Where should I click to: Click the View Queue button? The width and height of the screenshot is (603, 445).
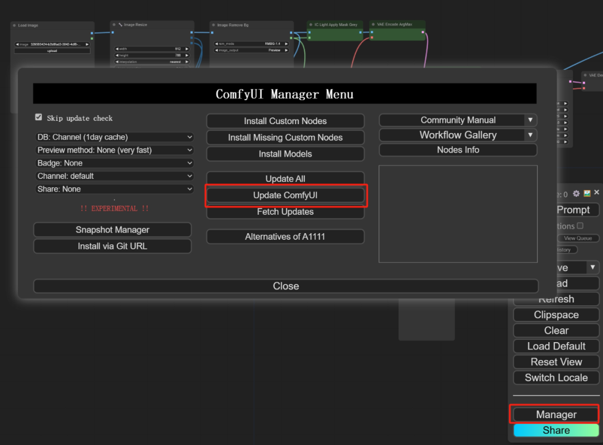pos(578,238)
